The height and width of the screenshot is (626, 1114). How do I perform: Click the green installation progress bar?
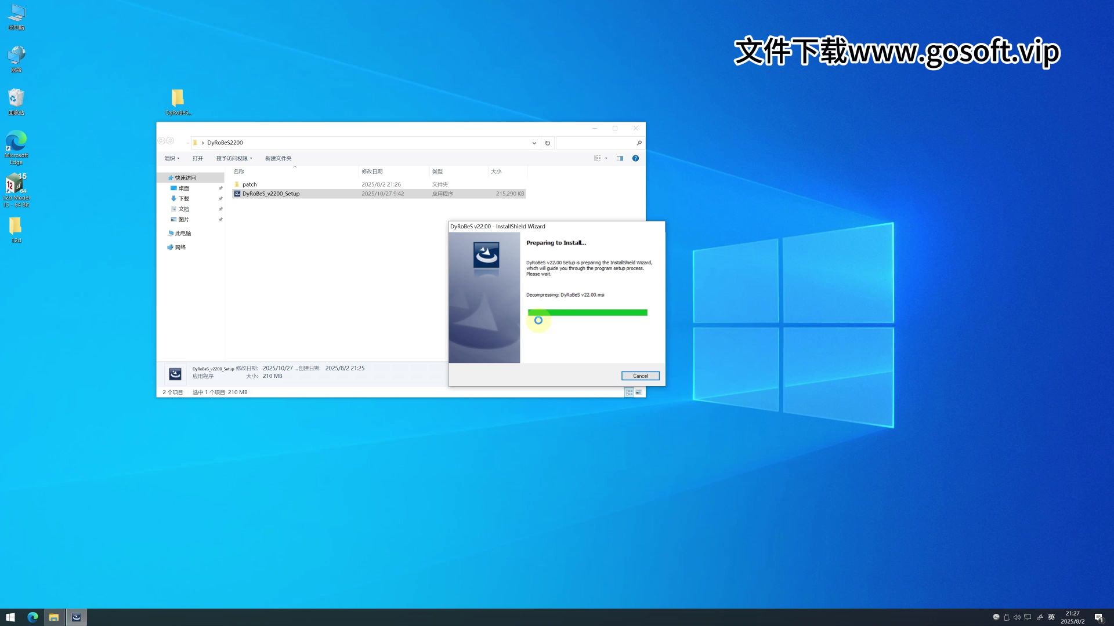tap(587, 312)
